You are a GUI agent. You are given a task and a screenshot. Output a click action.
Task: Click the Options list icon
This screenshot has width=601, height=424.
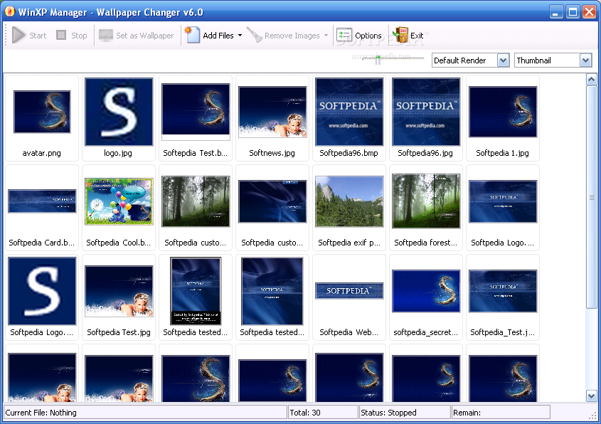click(x=344, y=35)
